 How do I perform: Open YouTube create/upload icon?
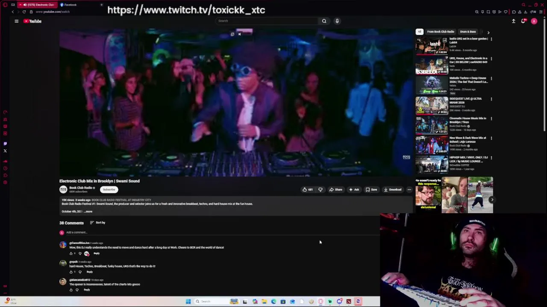tap(514, 21)
